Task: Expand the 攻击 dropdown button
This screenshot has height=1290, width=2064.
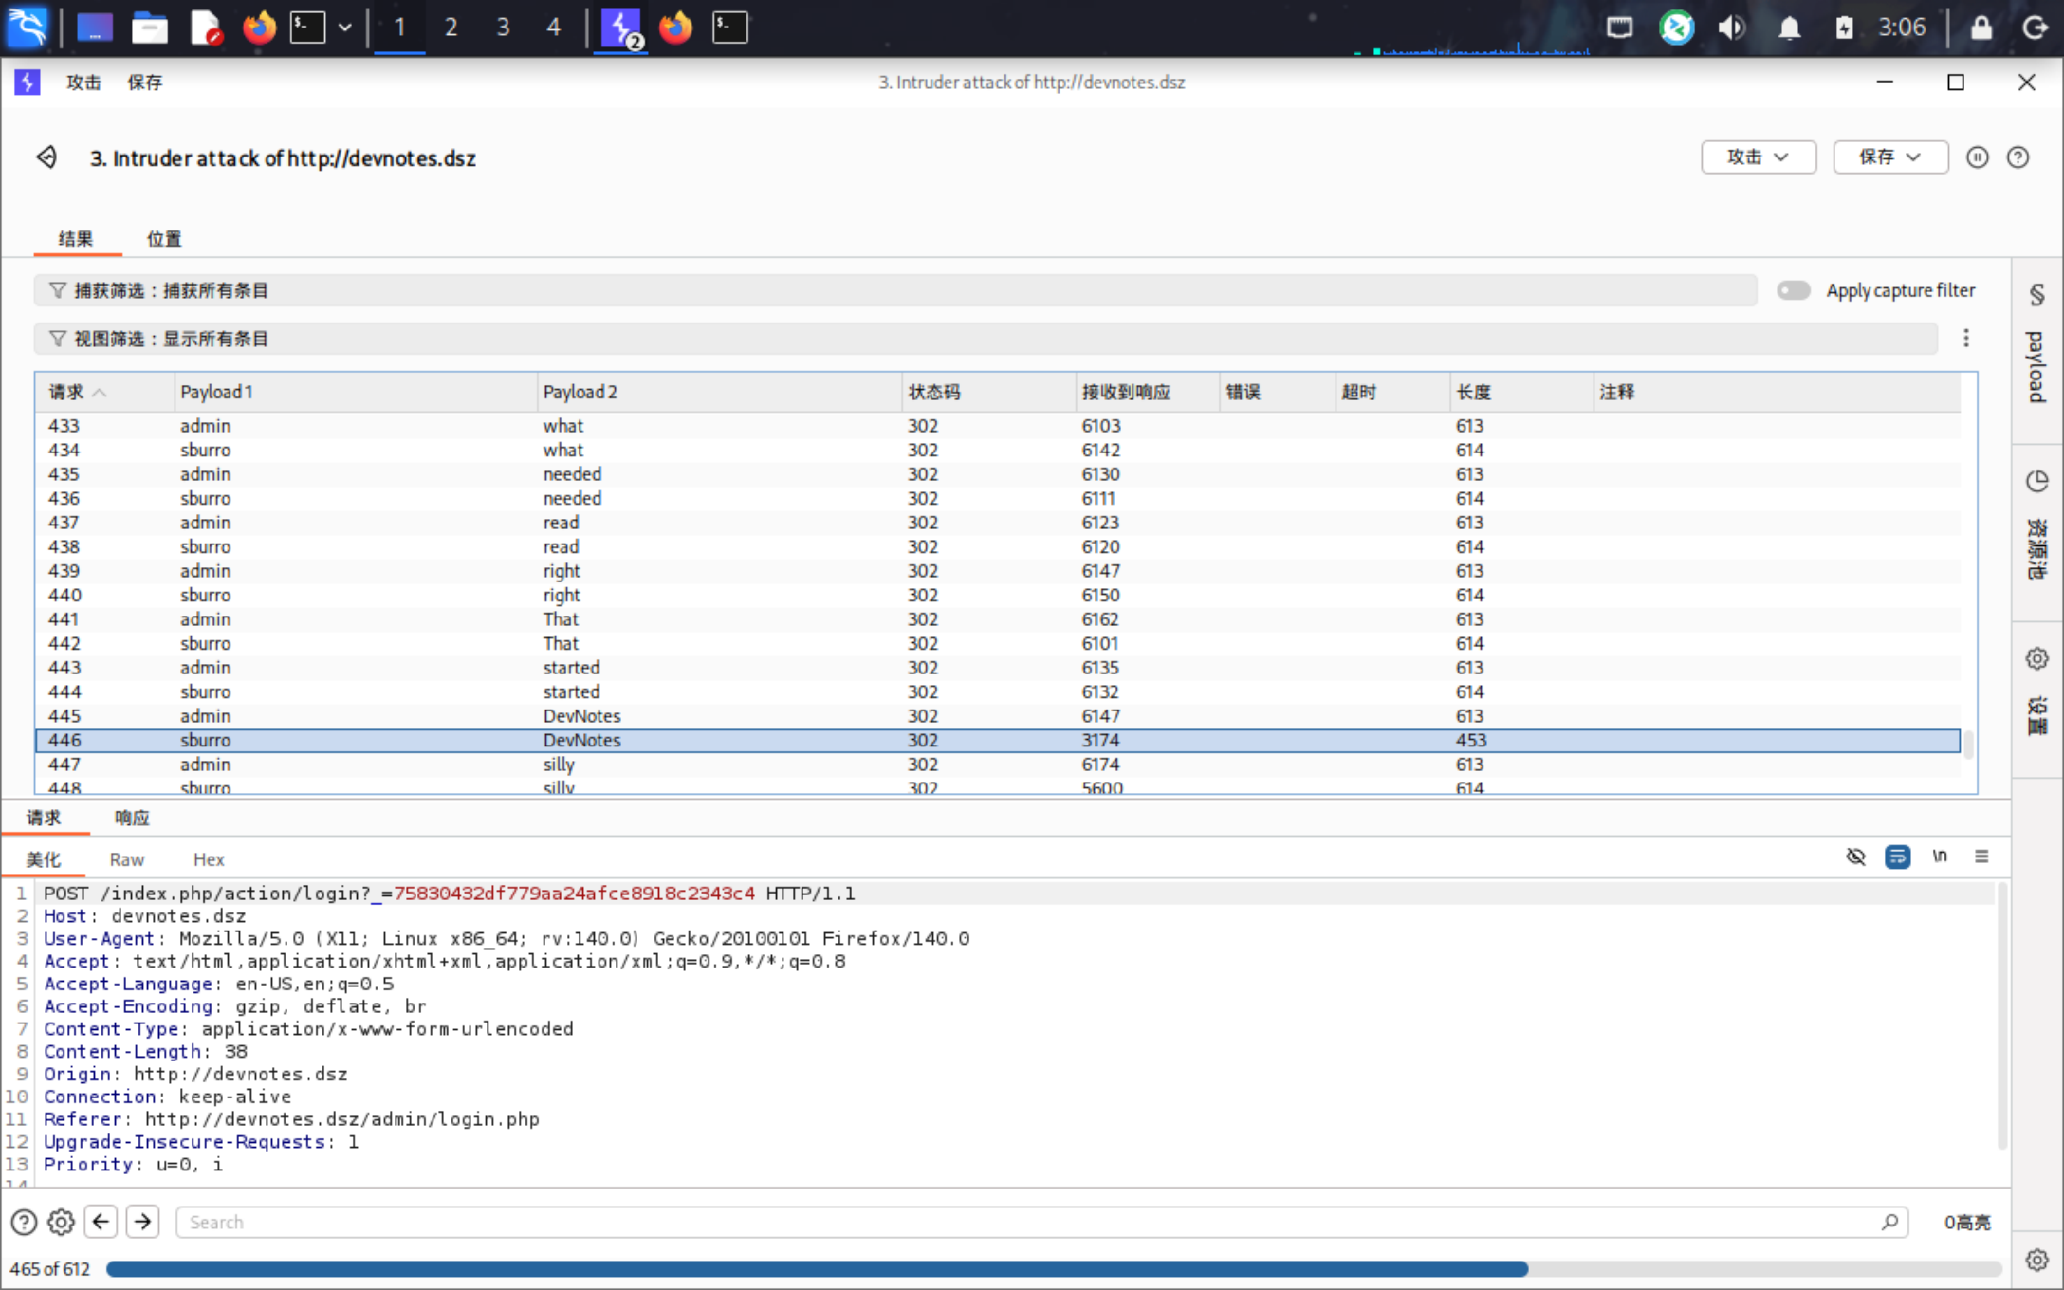Action: coord(1758,157)
